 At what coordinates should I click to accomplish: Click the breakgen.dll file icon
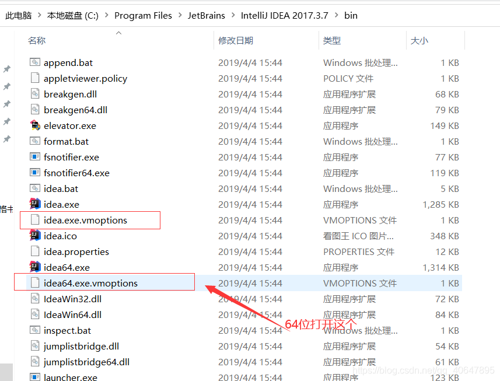35,94
